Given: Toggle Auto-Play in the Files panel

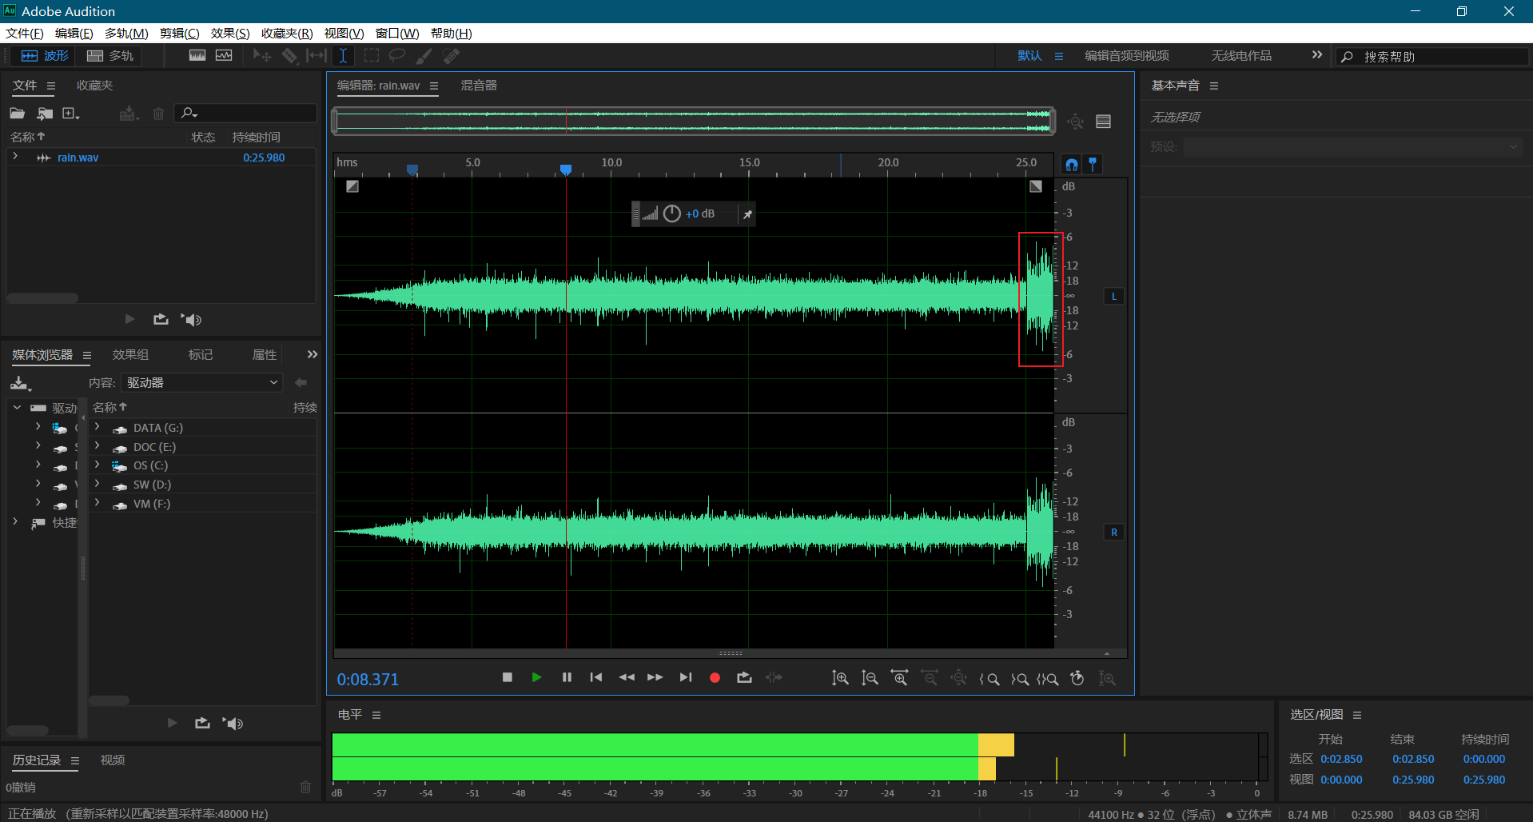Looking at the screenshot, I should point(191,320).
